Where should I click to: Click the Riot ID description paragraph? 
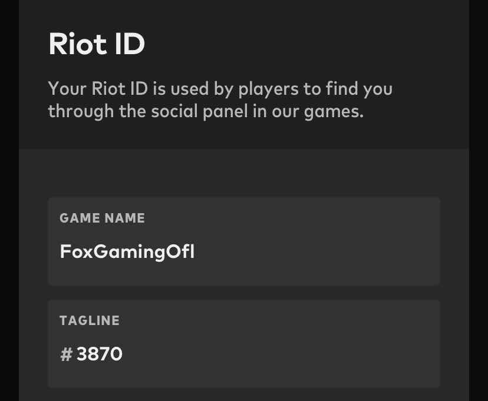click(220, 100)
